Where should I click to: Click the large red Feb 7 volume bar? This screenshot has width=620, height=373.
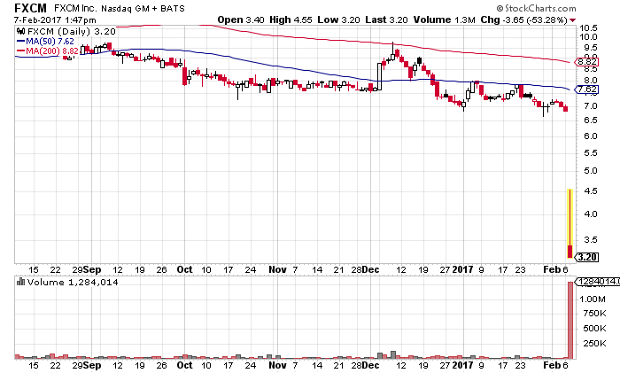pos(570,320)
